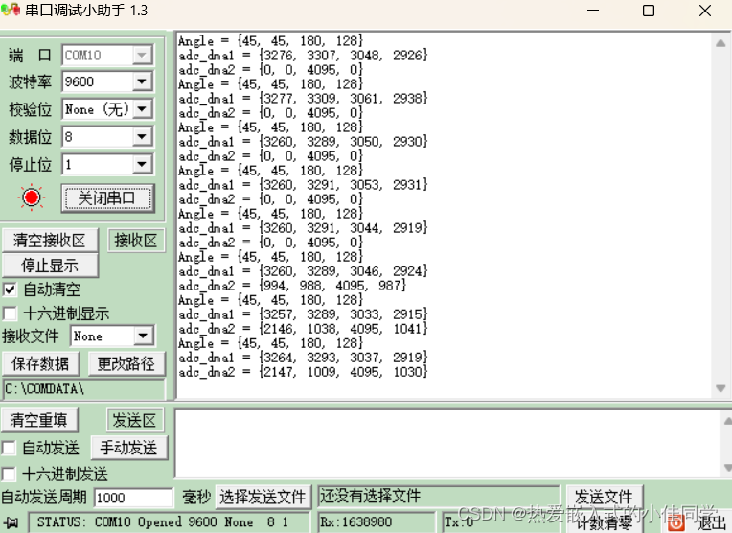Click the receive area scroll down arrow
This screenshot has width=732, height=533.
[721, 388]
